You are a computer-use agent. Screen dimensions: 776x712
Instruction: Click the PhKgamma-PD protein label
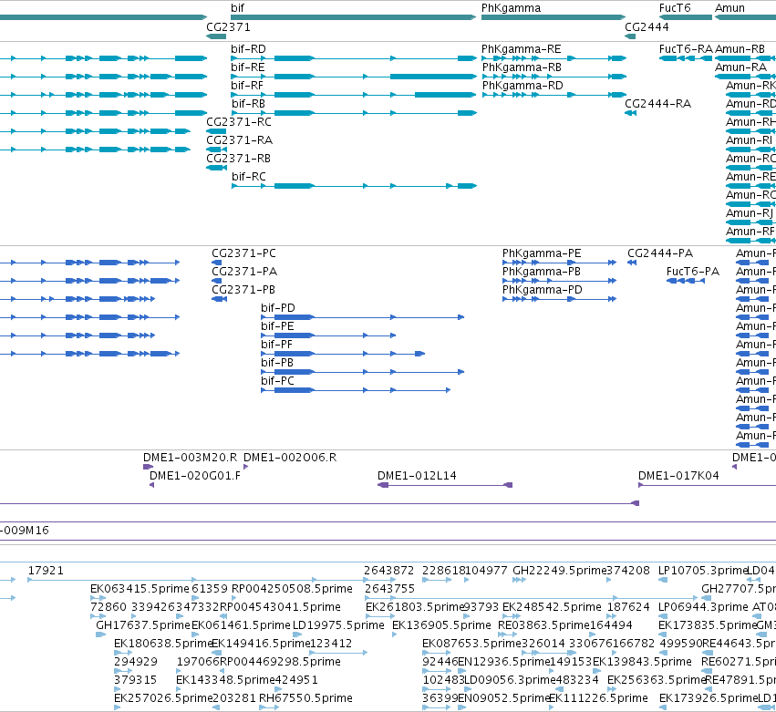(x=543, y=290)
